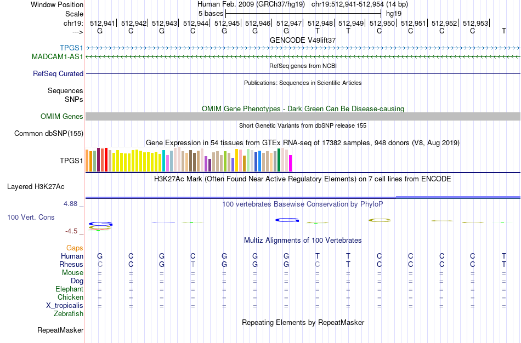
Task: Click the Rhesus species row label
Action: [x=71, y=264]
